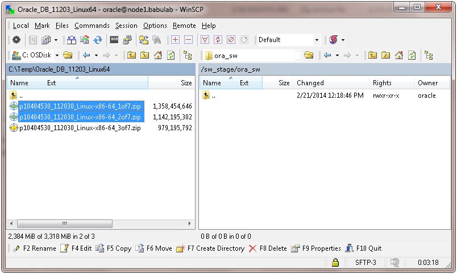Go to local home directory icon

[157, 55]
